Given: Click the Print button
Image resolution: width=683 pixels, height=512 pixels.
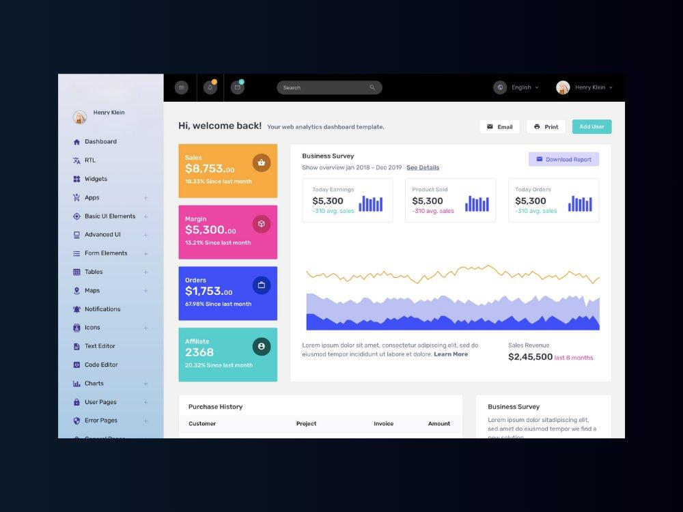Looking at the screenshot, I should 546,127.
